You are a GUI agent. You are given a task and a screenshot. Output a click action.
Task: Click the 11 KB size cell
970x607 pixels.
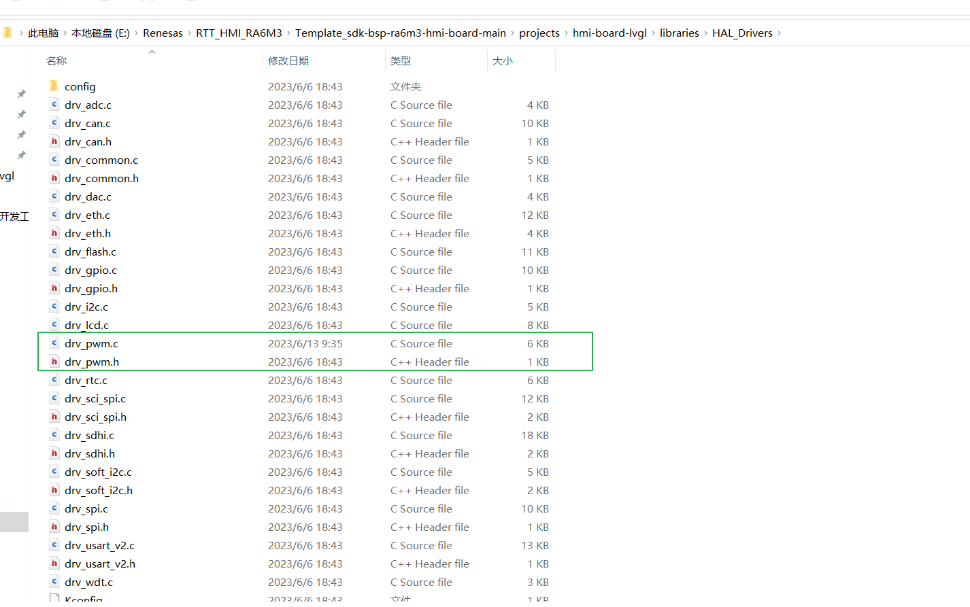click(x=535, y=252)
